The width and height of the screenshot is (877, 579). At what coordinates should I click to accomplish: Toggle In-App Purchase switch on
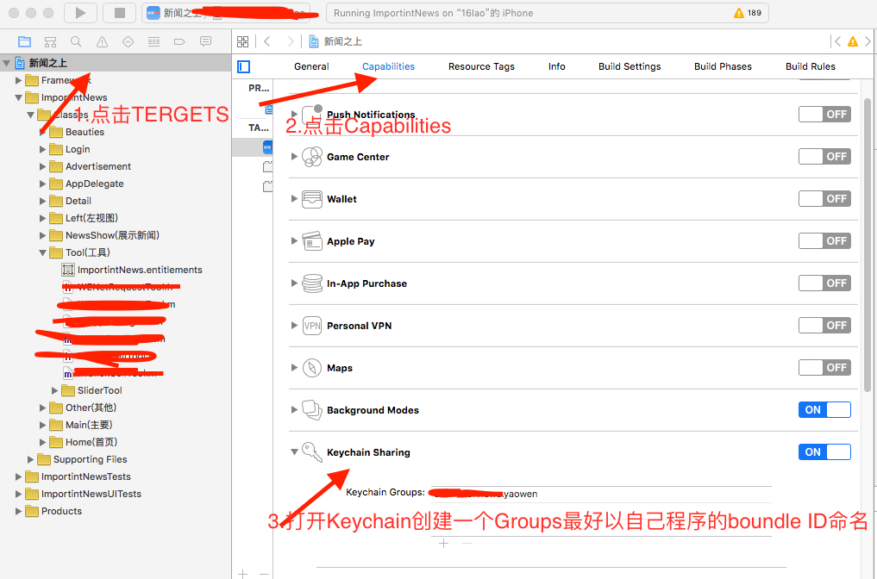pos(824,283)
